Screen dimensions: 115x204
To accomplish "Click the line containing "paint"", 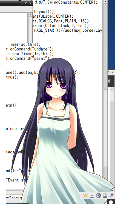I will [x=28, y=58].
